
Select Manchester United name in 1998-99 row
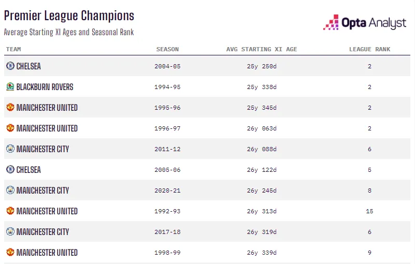pos(47,253)
